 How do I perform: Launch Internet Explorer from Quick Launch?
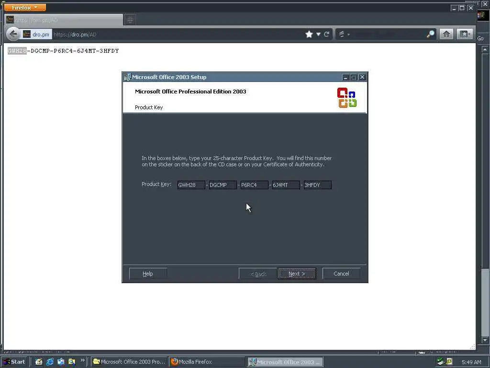[x=50, y=362]
